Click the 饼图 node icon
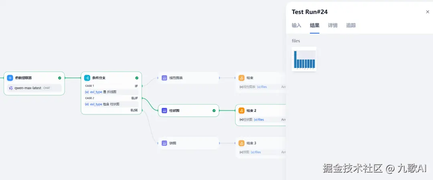 (x=164, y=143)
